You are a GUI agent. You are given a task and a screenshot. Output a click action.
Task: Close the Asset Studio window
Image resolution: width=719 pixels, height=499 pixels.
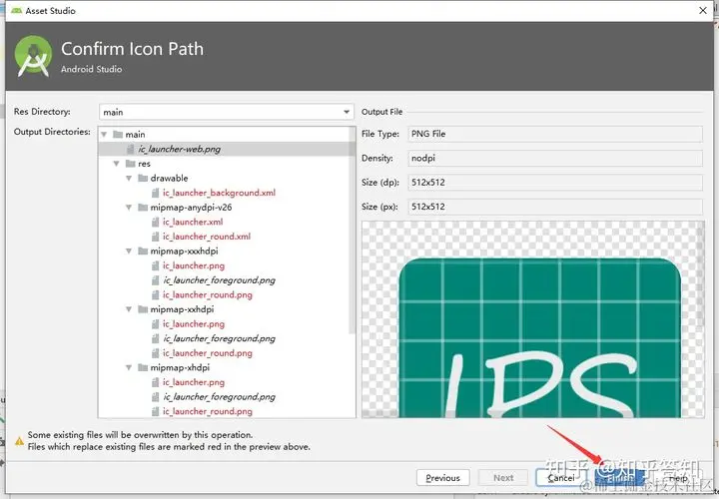702,10
